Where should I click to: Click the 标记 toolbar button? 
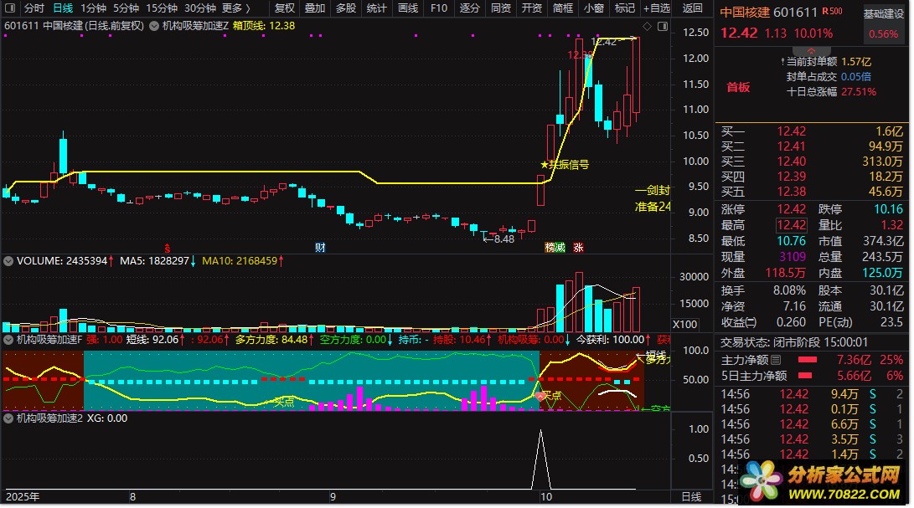[624, 8]
